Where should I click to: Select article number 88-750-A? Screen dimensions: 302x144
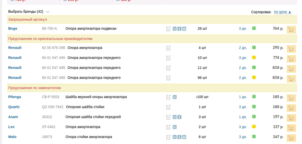click(49, 28)
